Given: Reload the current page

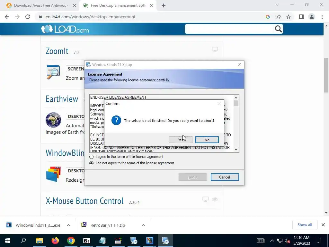Looking at the screenshot, I should point(28,17).
